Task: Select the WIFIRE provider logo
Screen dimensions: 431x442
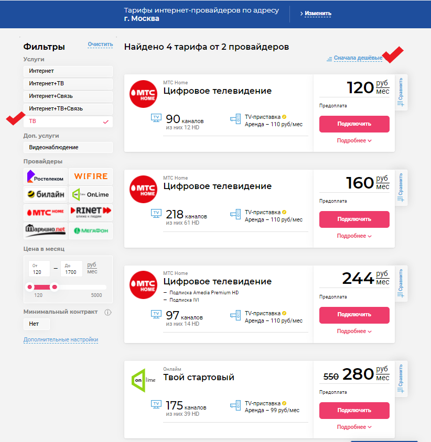Action: 91,176
